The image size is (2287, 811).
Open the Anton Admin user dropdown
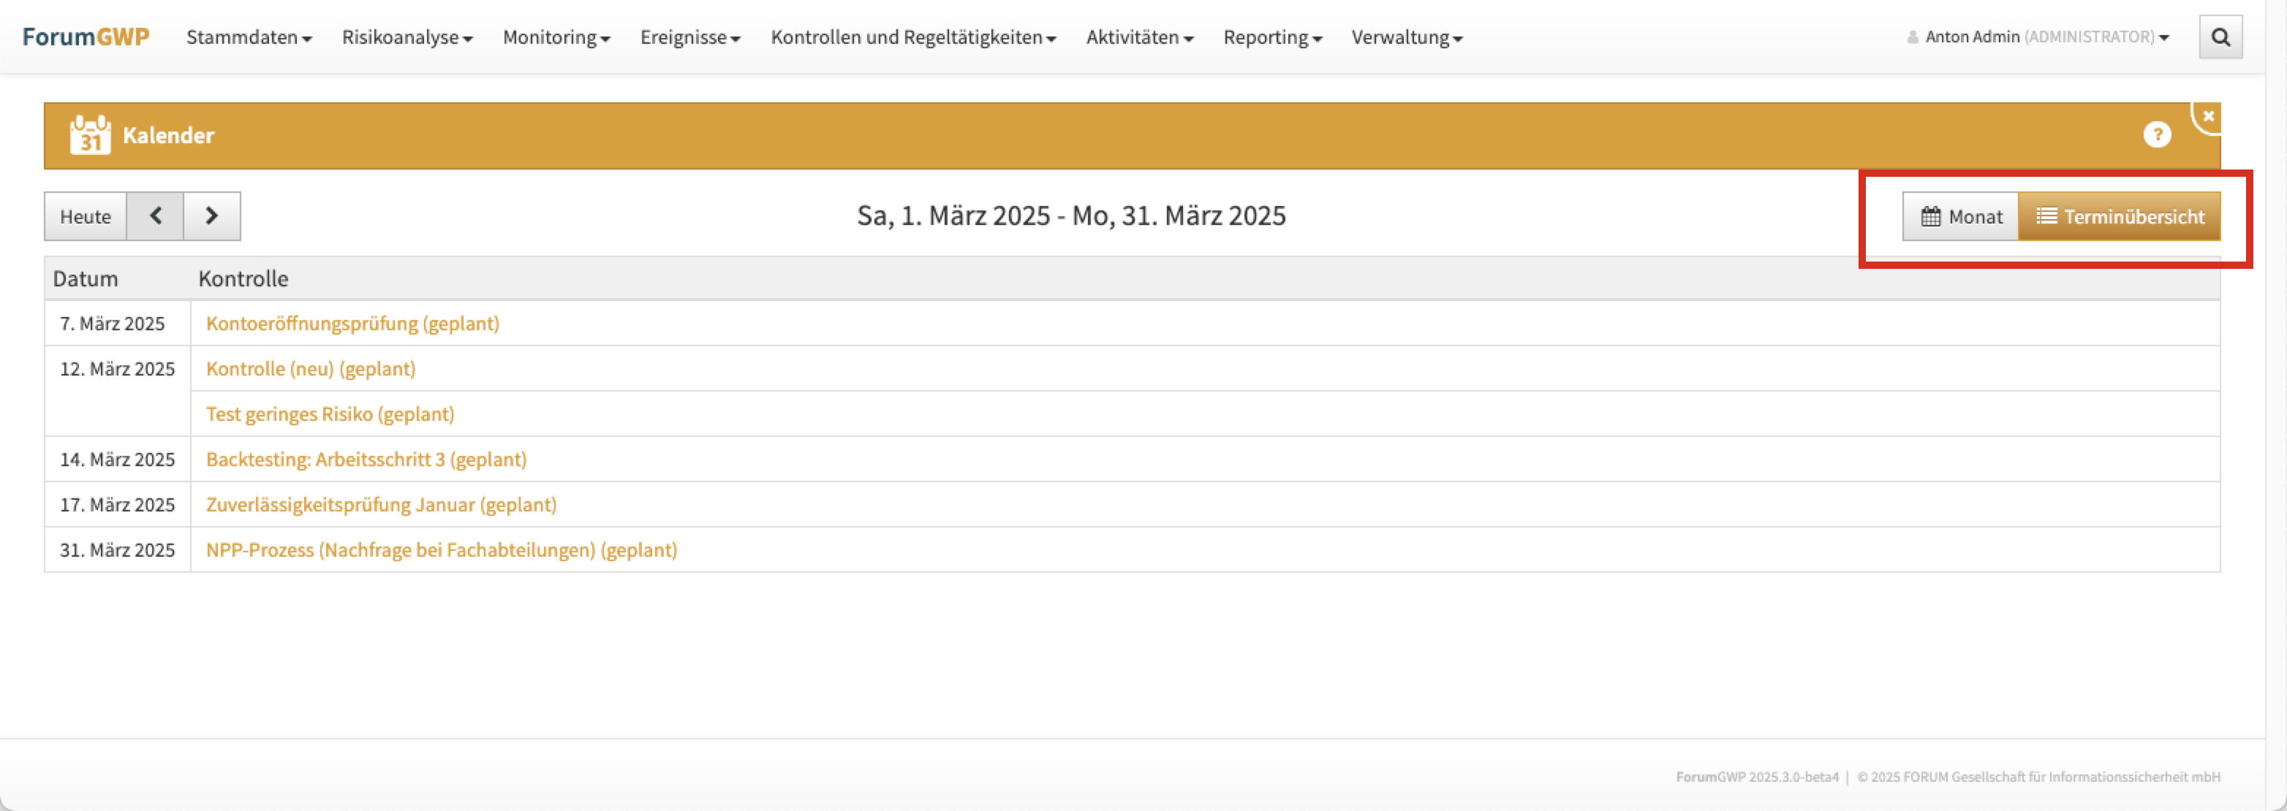[x=2038, y=37]
